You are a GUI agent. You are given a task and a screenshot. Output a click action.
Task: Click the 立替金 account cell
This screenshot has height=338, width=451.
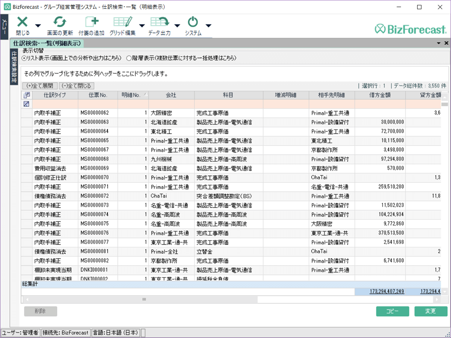[228, 251]
